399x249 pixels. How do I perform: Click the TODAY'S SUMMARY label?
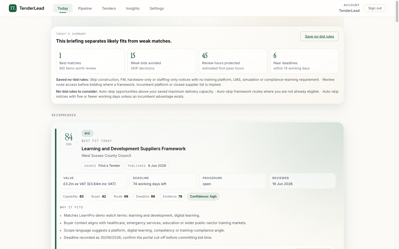pyautogui.click(x=71, y=34)
